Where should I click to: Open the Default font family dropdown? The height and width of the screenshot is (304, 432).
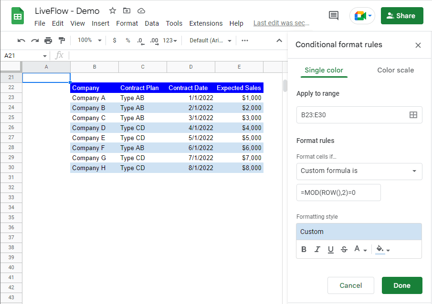point(210,41)
